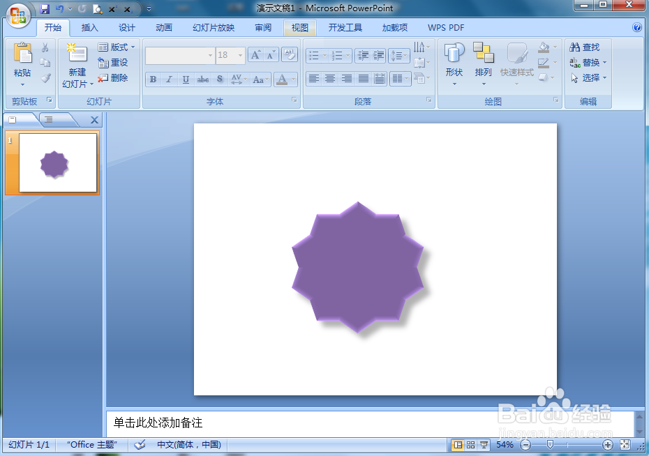Open the 审阅 tab
The image size is (649, 456).
(263, 28)
